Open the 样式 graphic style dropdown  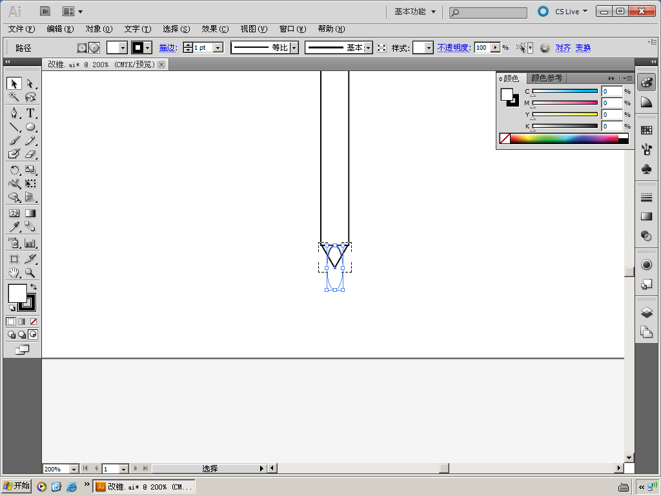pos(429,48)
